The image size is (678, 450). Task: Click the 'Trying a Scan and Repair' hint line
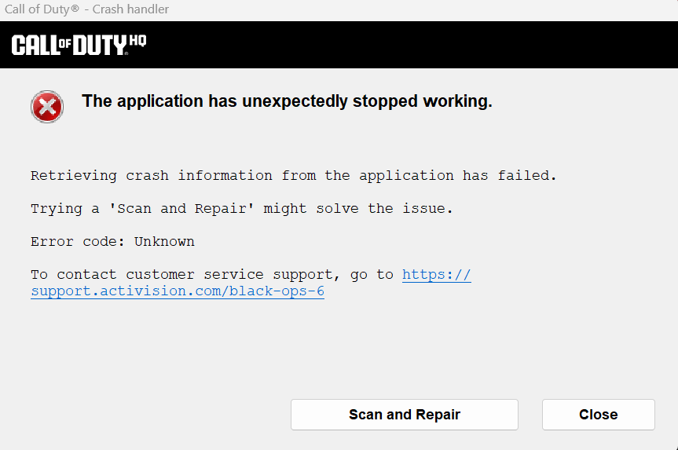click(x=242, y=209)
